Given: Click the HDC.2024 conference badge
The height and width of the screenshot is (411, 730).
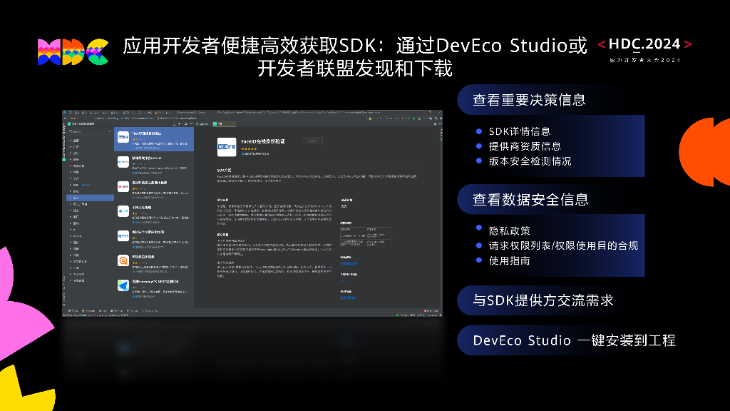Looking at the screenshot, I should [644, 49].
